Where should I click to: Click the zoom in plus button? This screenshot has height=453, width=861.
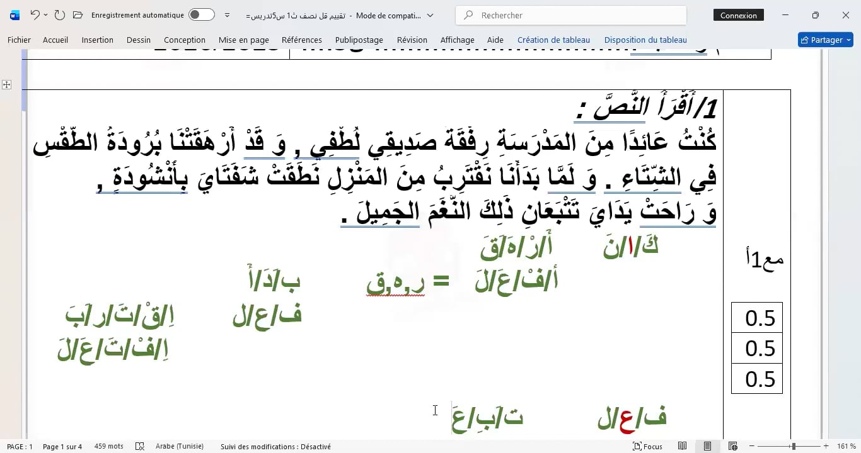pos(826,447)
